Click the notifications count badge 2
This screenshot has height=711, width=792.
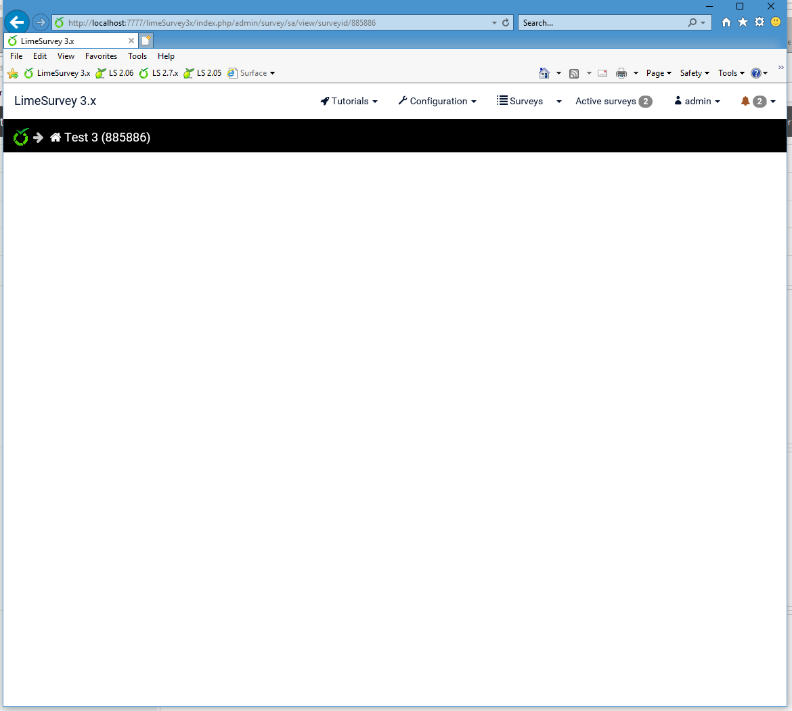pos(759,102)
